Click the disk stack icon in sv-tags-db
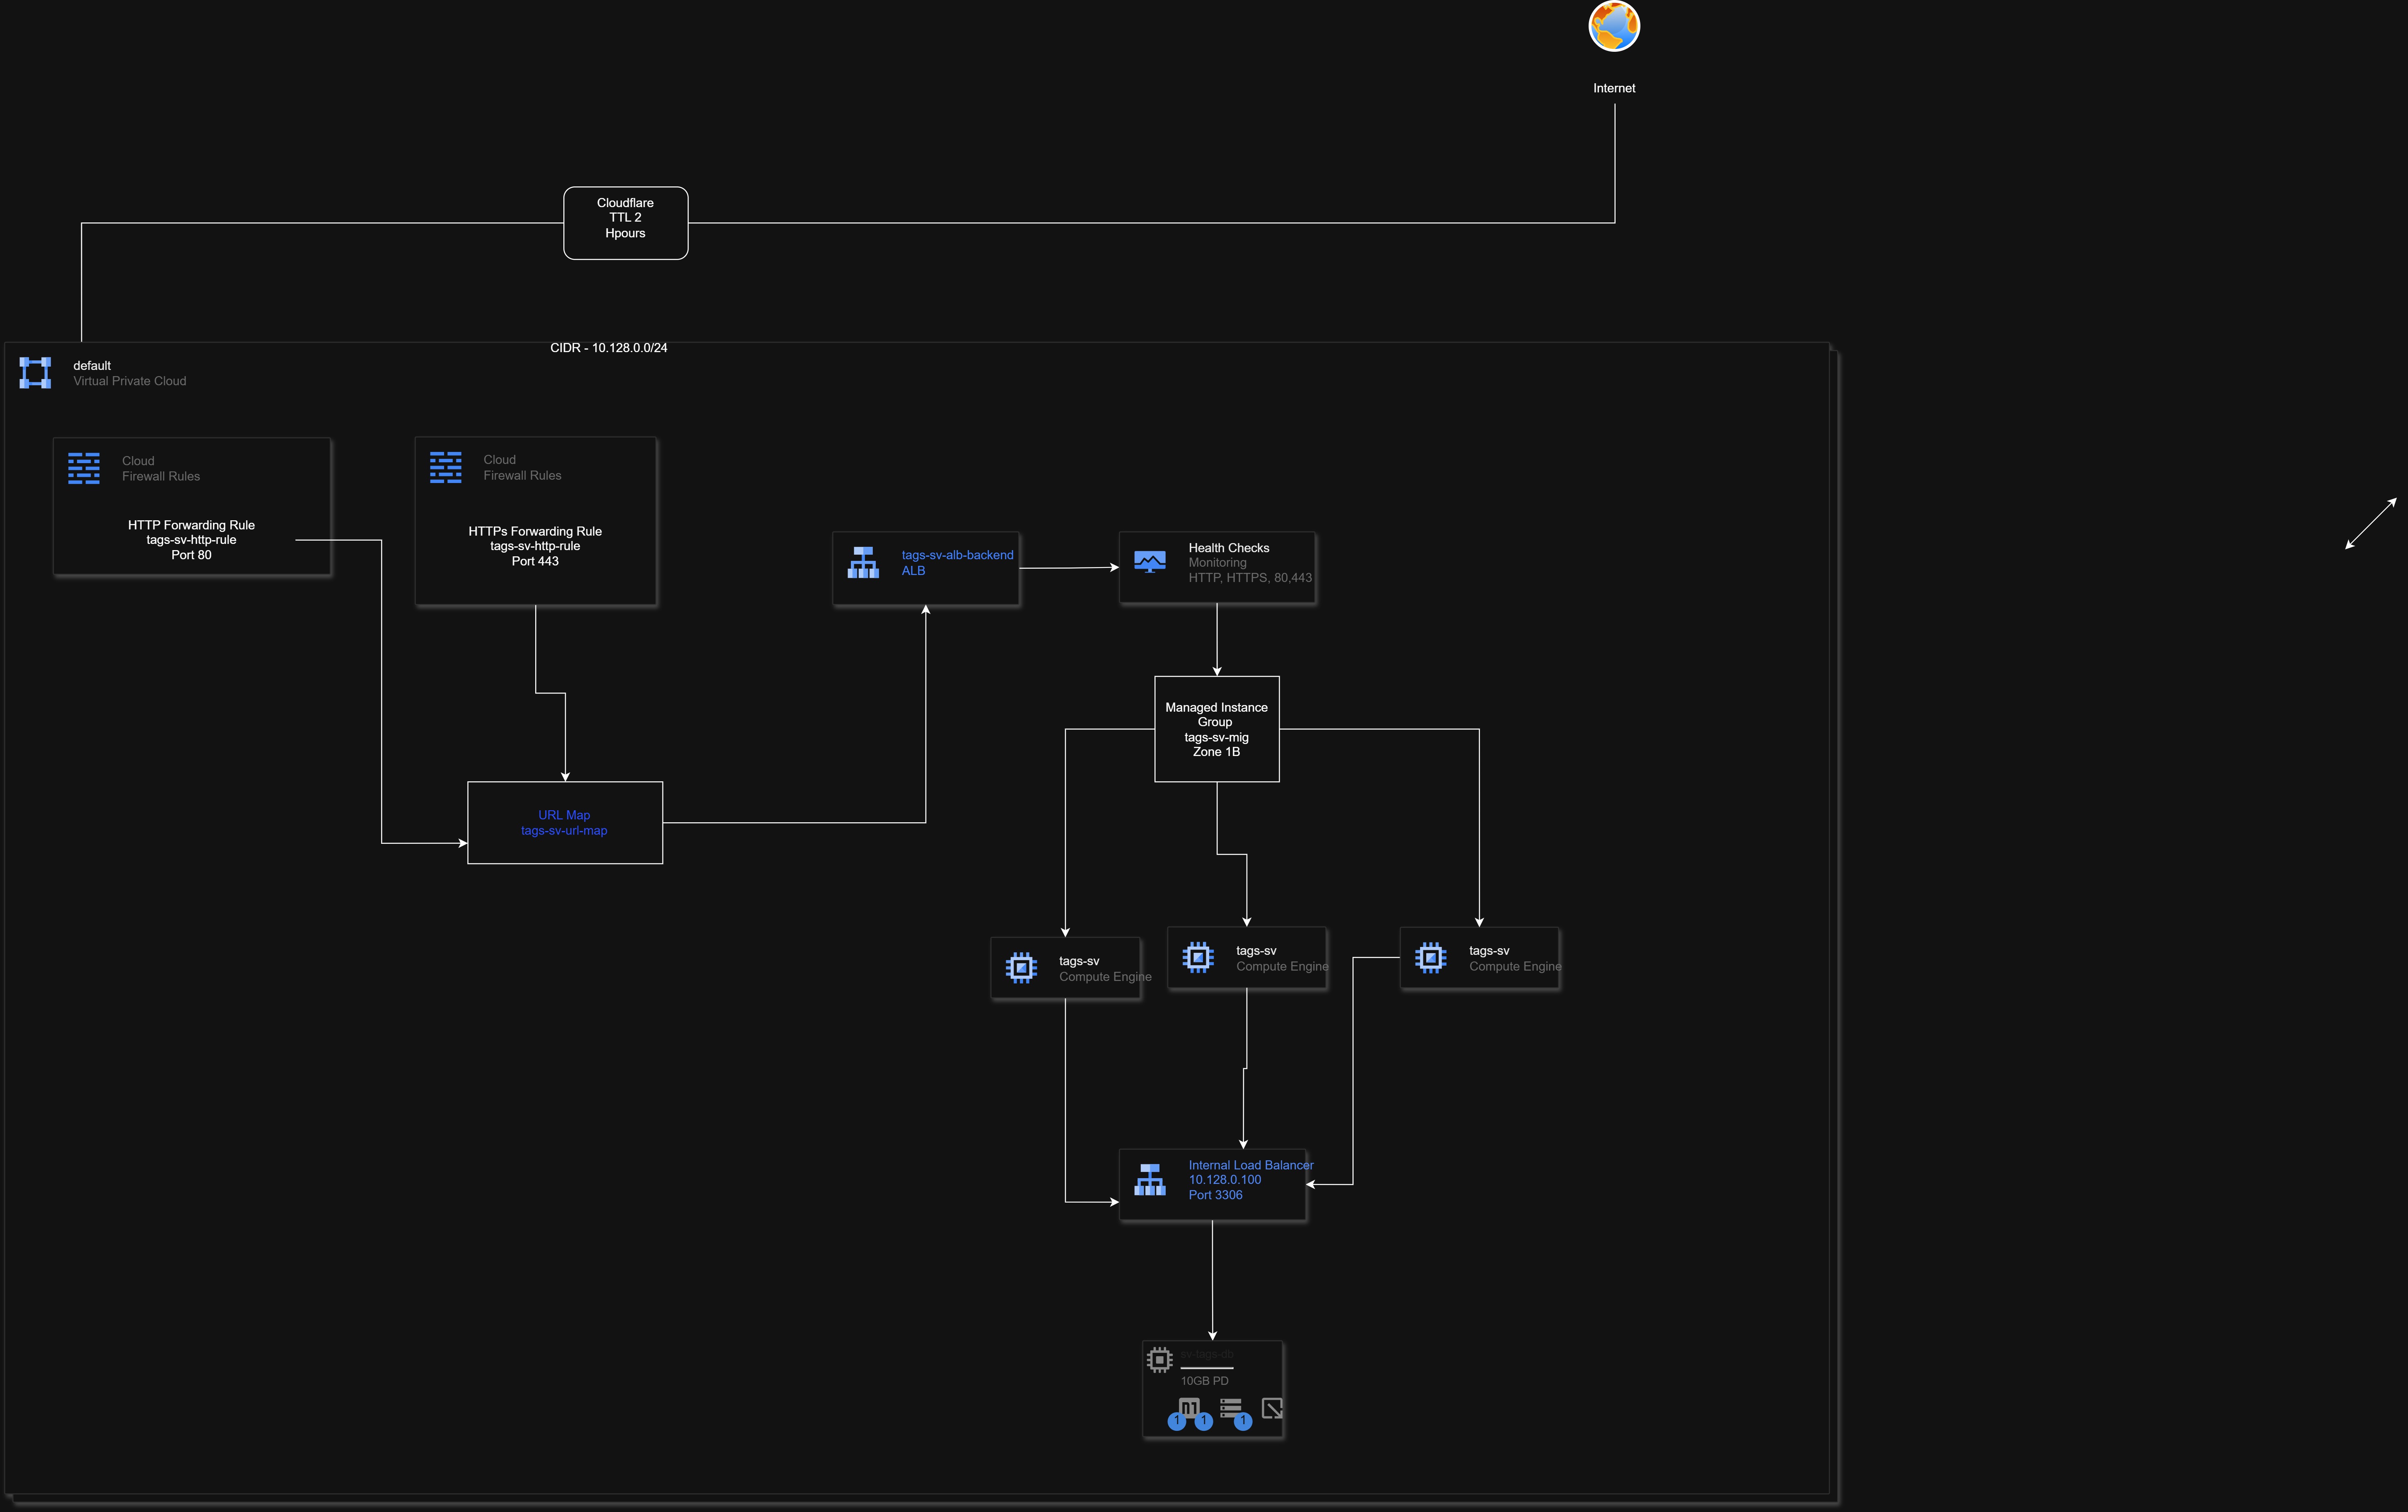The height and width of the screenshot is (1512, 2408). [1231, 1407]
